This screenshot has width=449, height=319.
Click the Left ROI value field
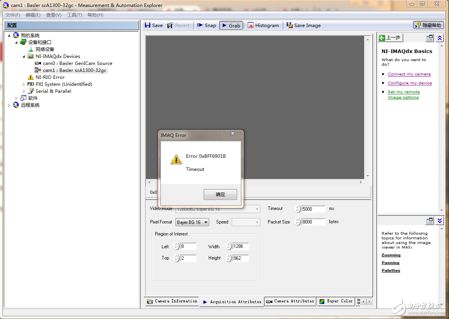coord(188,246)
